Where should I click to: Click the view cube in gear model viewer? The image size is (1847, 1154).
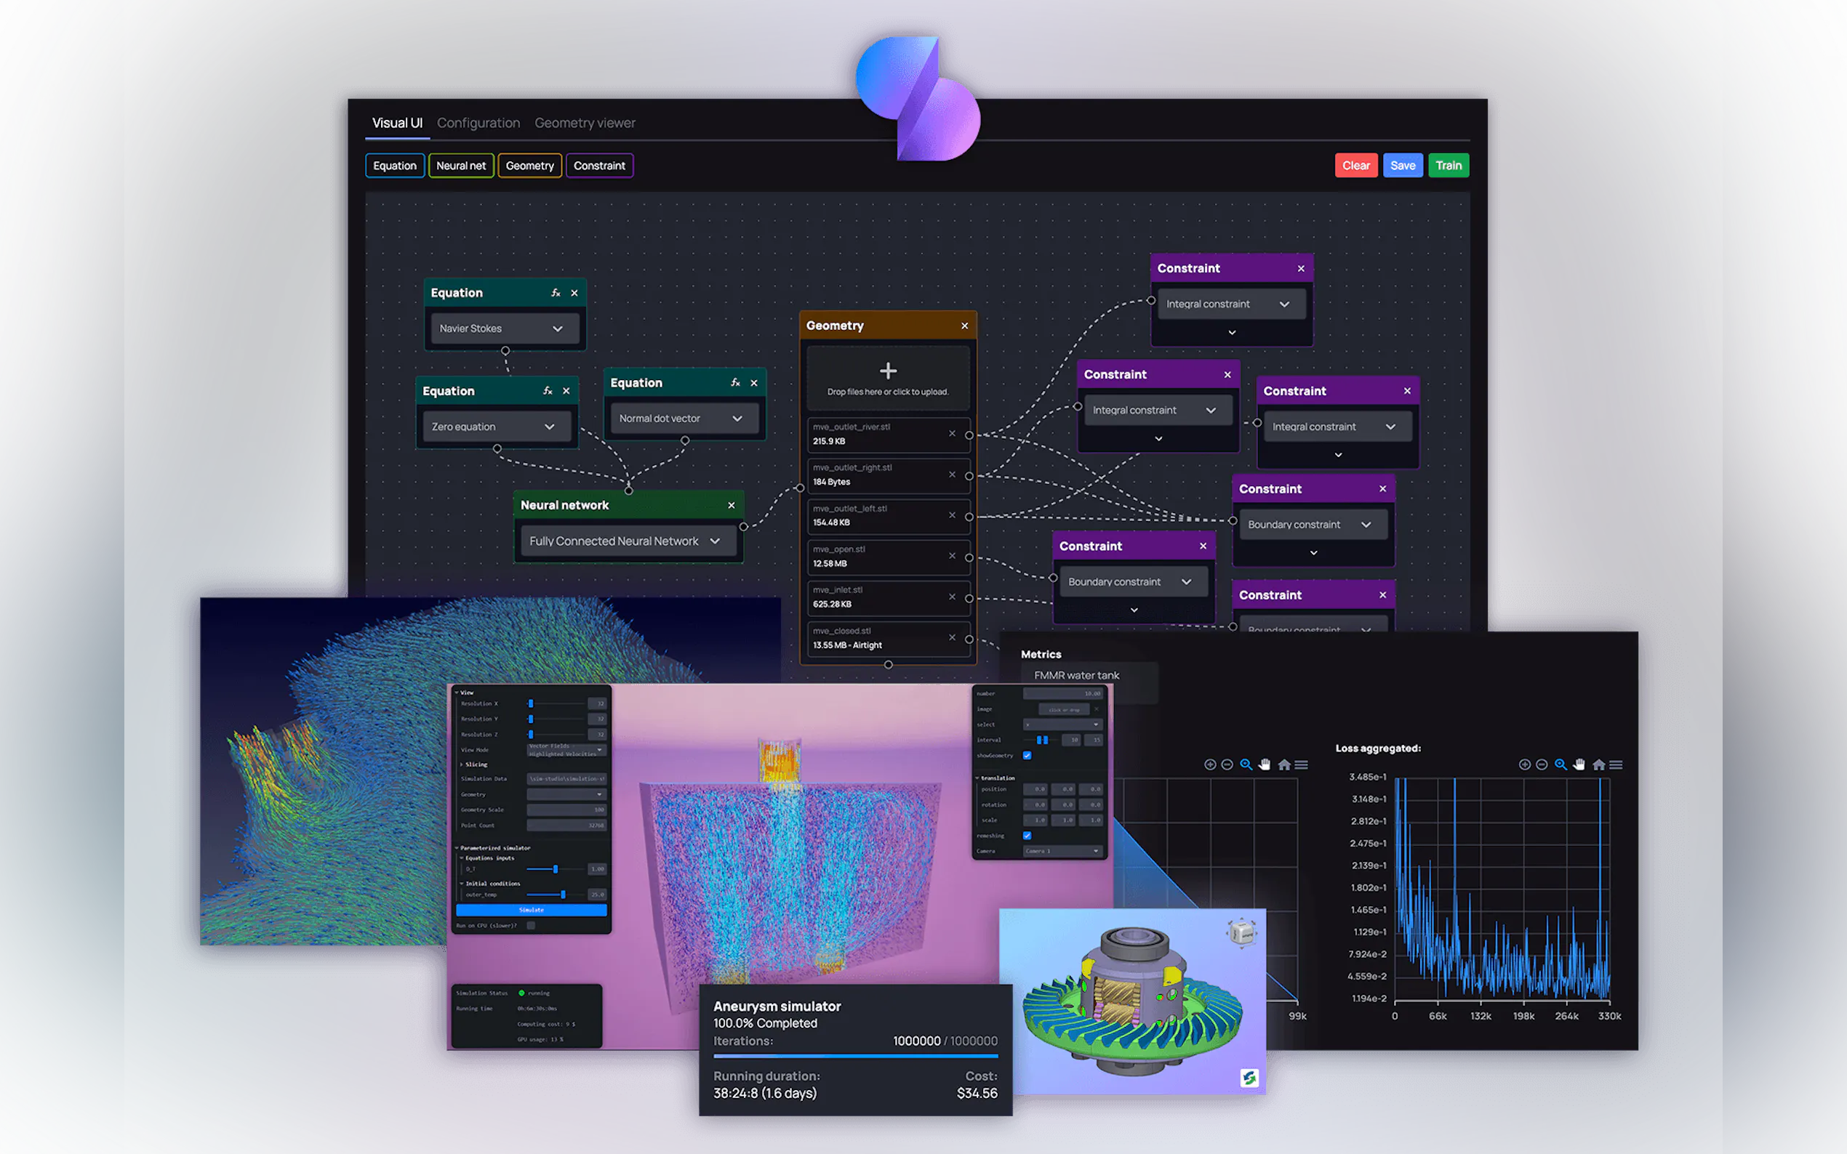tap(1241, 932)
